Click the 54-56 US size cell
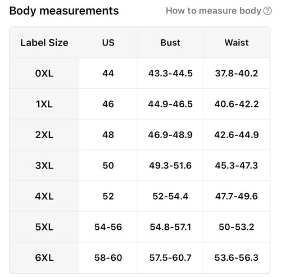The image size is (281, 277). pos(108,227)
